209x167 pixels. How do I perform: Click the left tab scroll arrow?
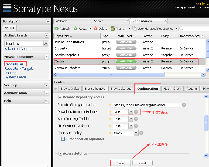tap(56, 89)
